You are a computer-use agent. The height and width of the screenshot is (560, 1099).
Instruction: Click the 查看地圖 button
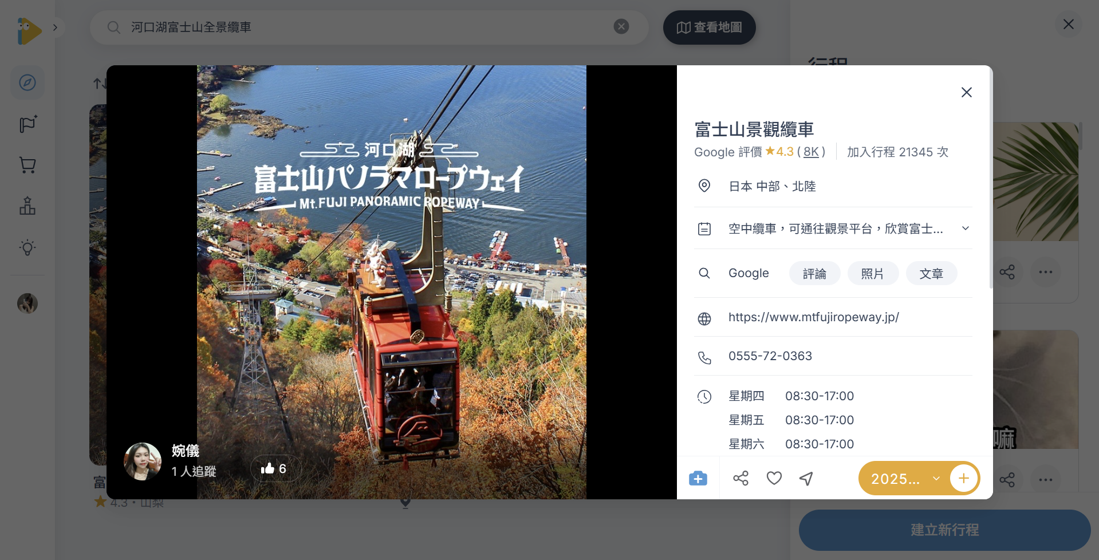pos(709,27)
